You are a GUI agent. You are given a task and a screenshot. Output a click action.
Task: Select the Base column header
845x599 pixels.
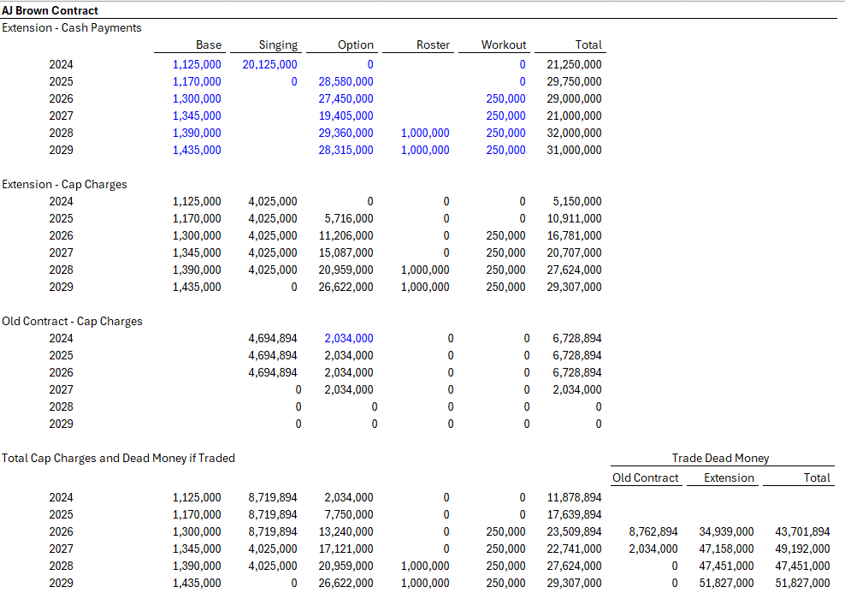[208, 44]
